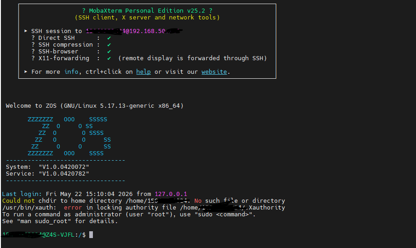Click the 127.0.0.1 login address
Image resolution: width=416 pixels, height=248 pixels.
171,194
